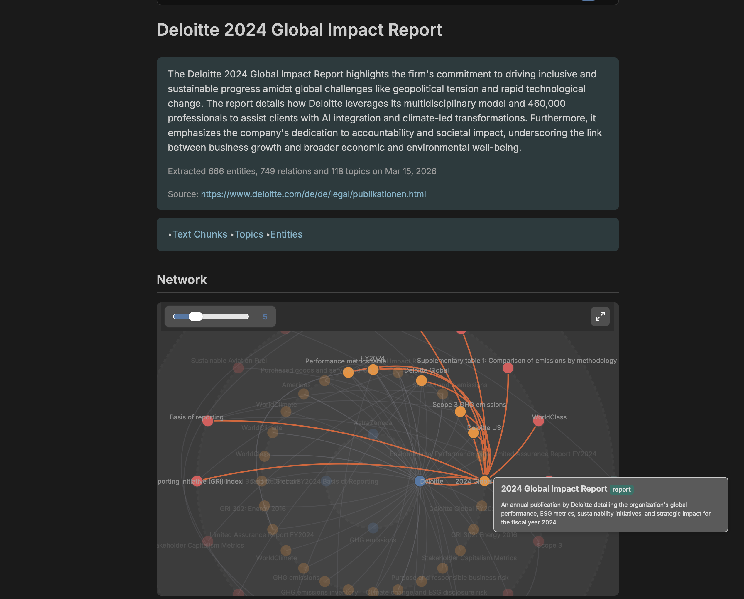Click the Network section heading

coord(182,280)
